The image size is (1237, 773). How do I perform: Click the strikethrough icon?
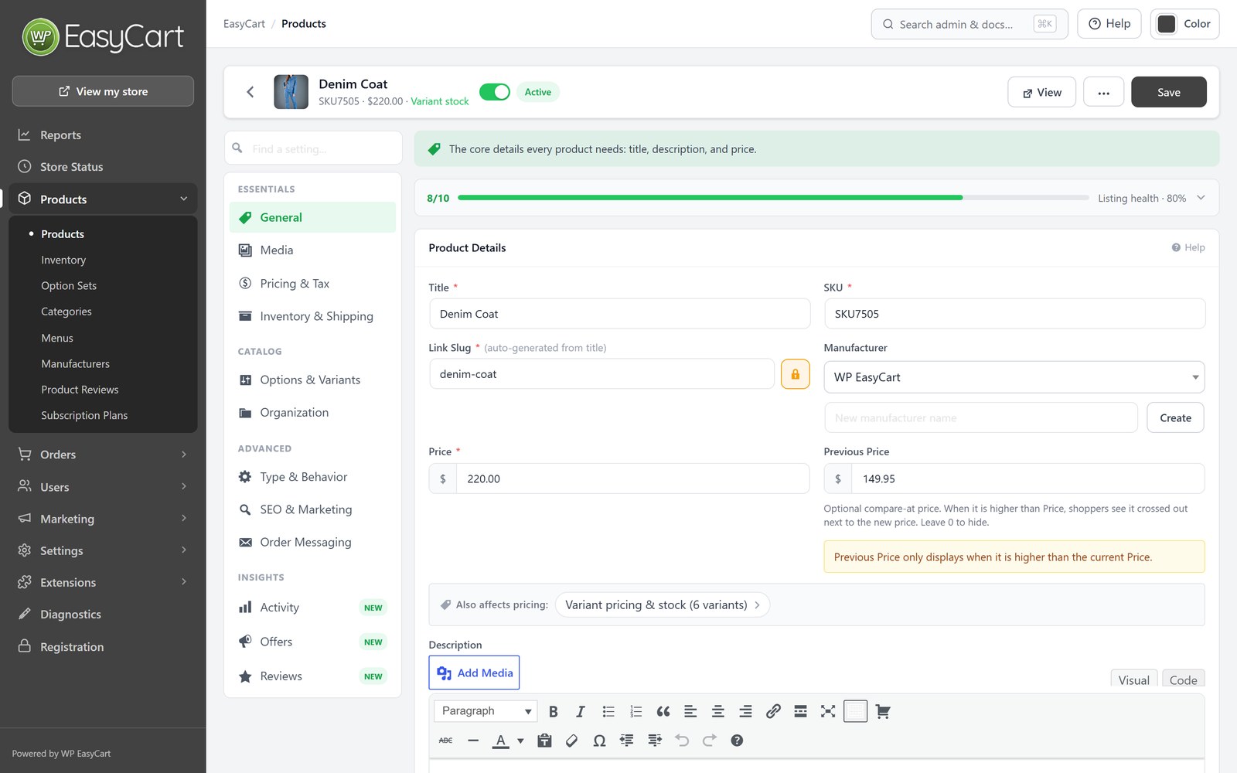tap(446, 741)
